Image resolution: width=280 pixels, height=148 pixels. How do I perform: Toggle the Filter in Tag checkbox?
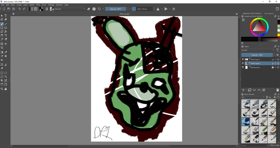(268, 145)
